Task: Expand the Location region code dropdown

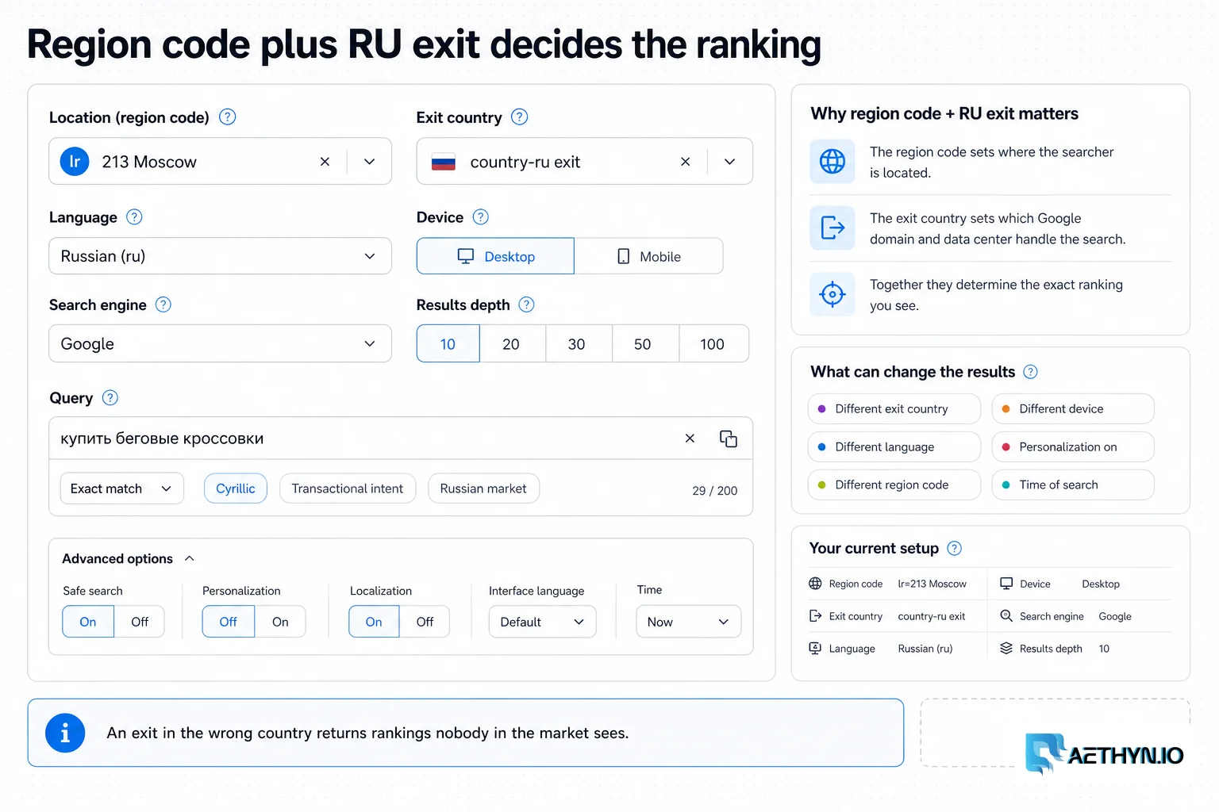Action: [369, 162]
